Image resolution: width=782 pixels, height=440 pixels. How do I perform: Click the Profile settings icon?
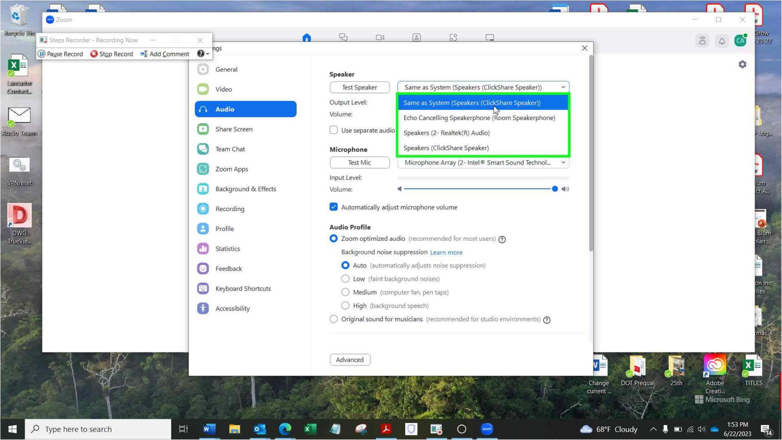[203, 229]
